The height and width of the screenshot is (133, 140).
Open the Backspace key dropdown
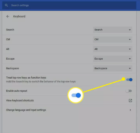coord(113,68)
